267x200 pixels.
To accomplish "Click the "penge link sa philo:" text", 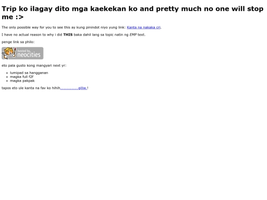I will pyautogui.click(x=18, y=42).
